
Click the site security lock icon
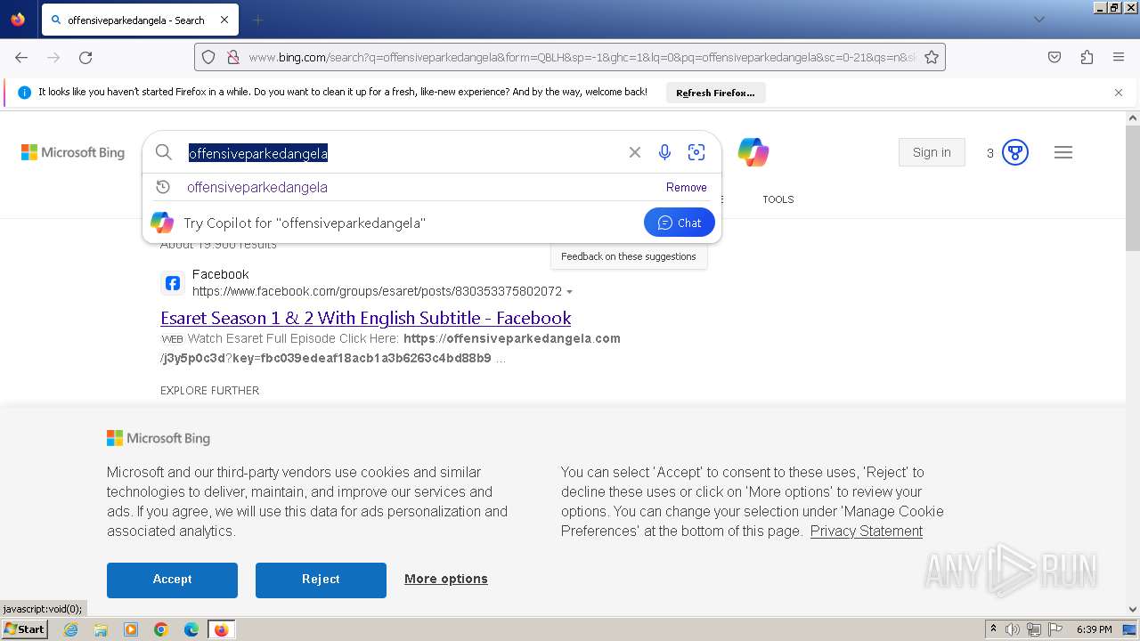233,57
